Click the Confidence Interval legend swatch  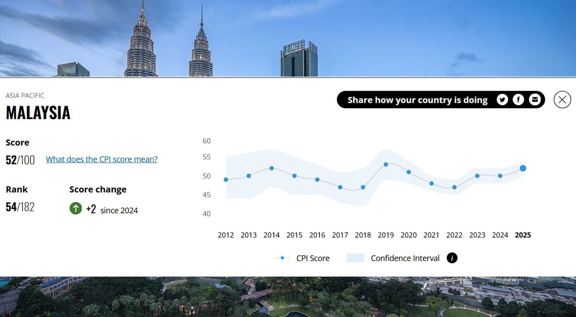click(355, 258)
